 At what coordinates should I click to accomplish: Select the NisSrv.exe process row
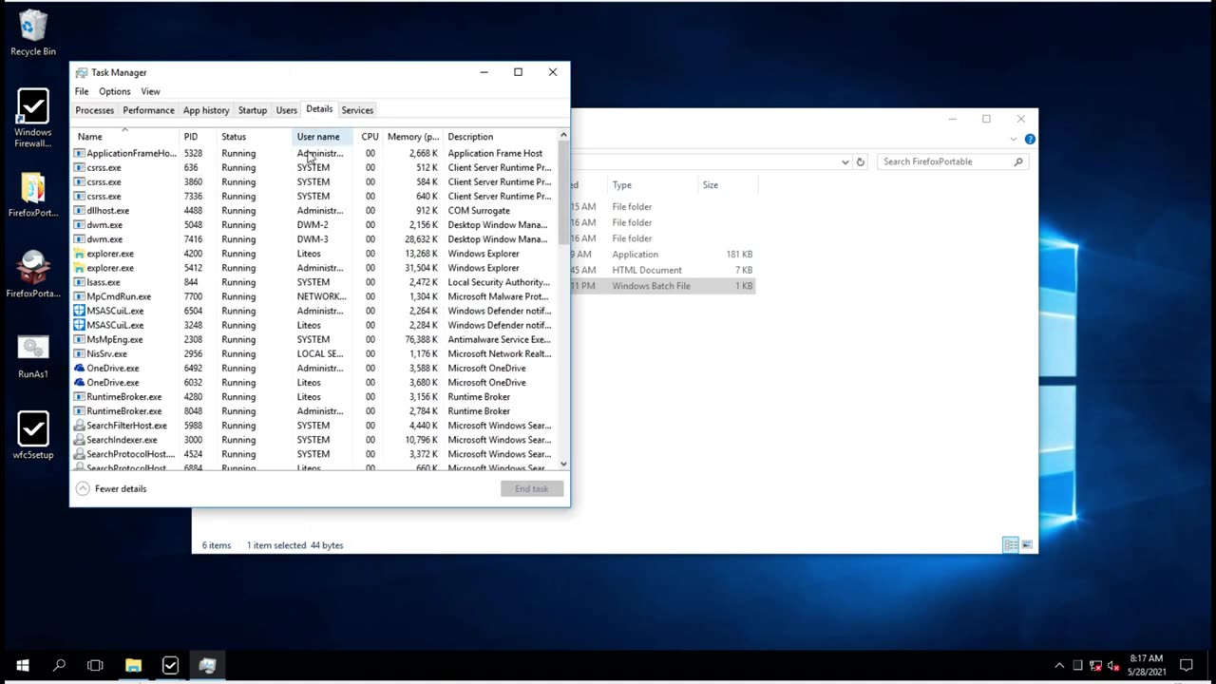point(314,353)
